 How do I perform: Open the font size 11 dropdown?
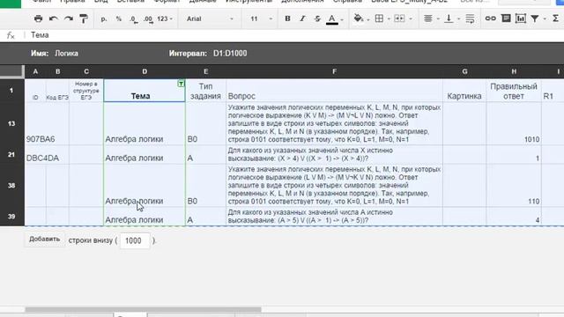pyautogui.click(x=261, y=18)
